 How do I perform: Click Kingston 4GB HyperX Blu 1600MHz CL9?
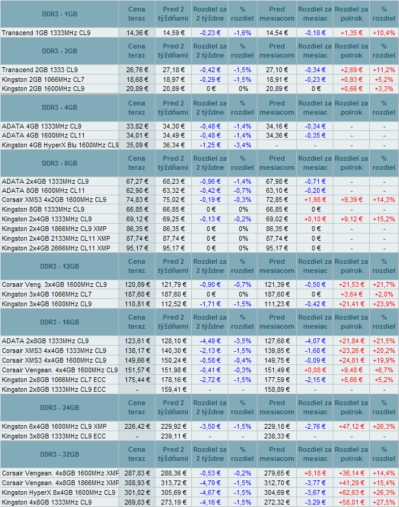point(60,145)
